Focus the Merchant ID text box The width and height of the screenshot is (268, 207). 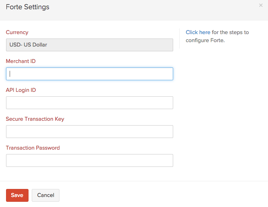click(x=89, y=74)
